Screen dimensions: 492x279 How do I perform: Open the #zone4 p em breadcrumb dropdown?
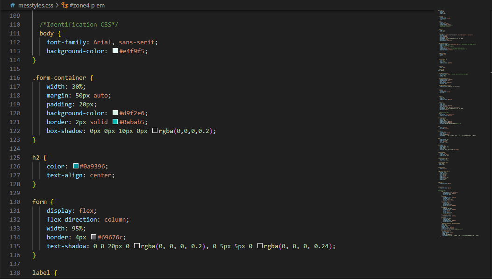(88, 5)
